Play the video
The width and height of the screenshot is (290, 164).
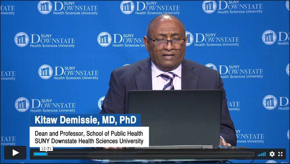click(15, 153)
